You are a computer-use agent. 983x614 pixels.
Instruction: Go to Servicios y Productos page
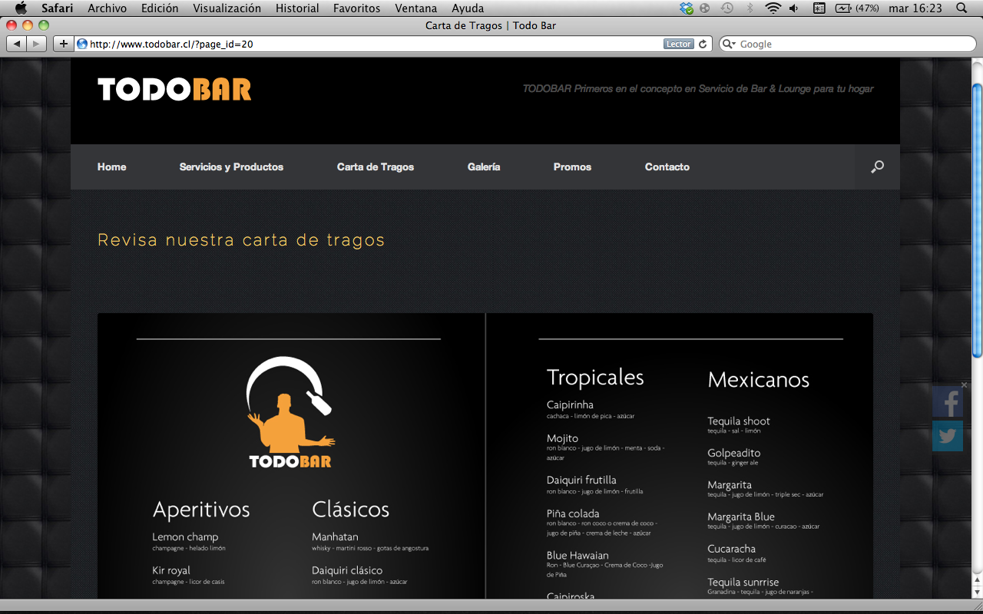(x=231, y=167)
